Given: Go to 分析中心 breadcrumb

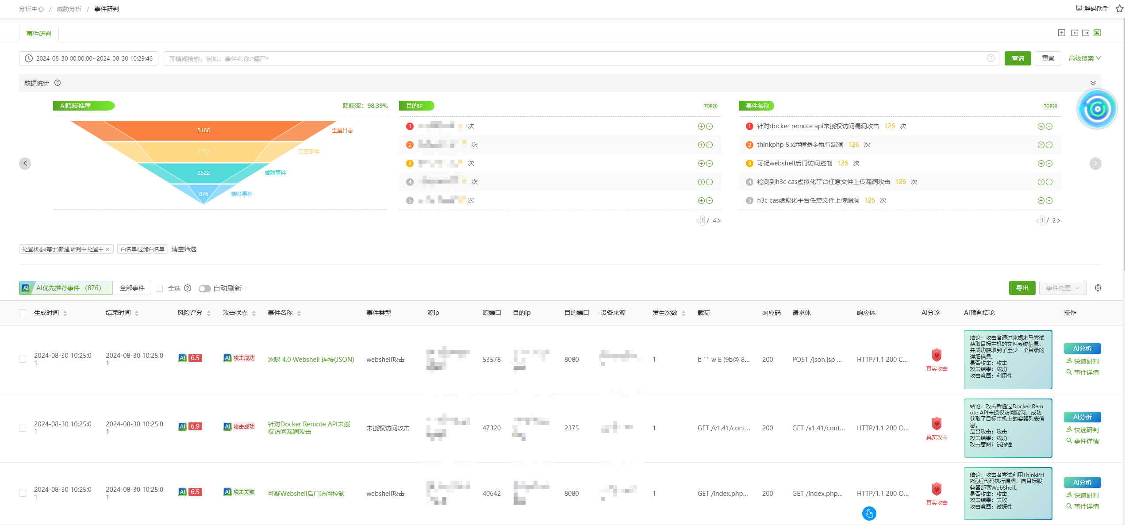Looking at the screenshot, I should coord(31,9).
